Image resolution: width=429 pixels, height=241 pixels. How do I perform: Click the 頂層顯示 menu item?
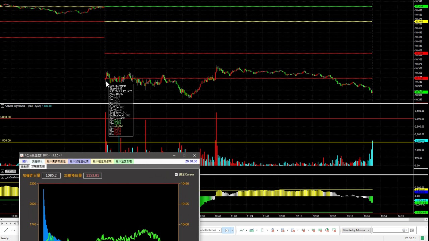(37, 161)
